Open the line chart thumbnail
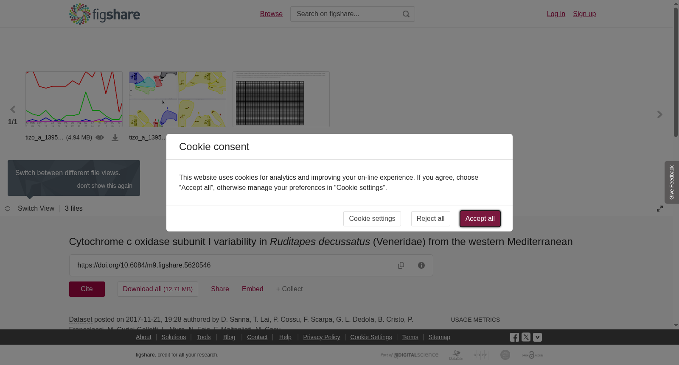 coord(74,99)
